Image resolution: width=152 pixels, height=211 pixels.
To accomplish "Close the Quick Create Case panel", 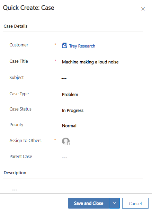I will click(143, 9).
